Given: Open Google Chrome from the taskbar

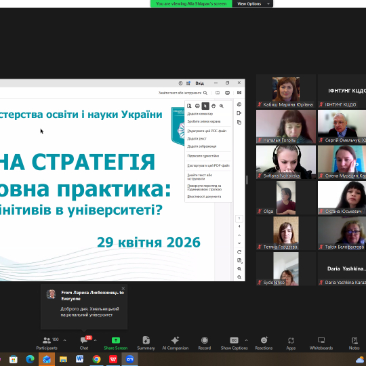Looking at the screenshot, I should [96, 359].
